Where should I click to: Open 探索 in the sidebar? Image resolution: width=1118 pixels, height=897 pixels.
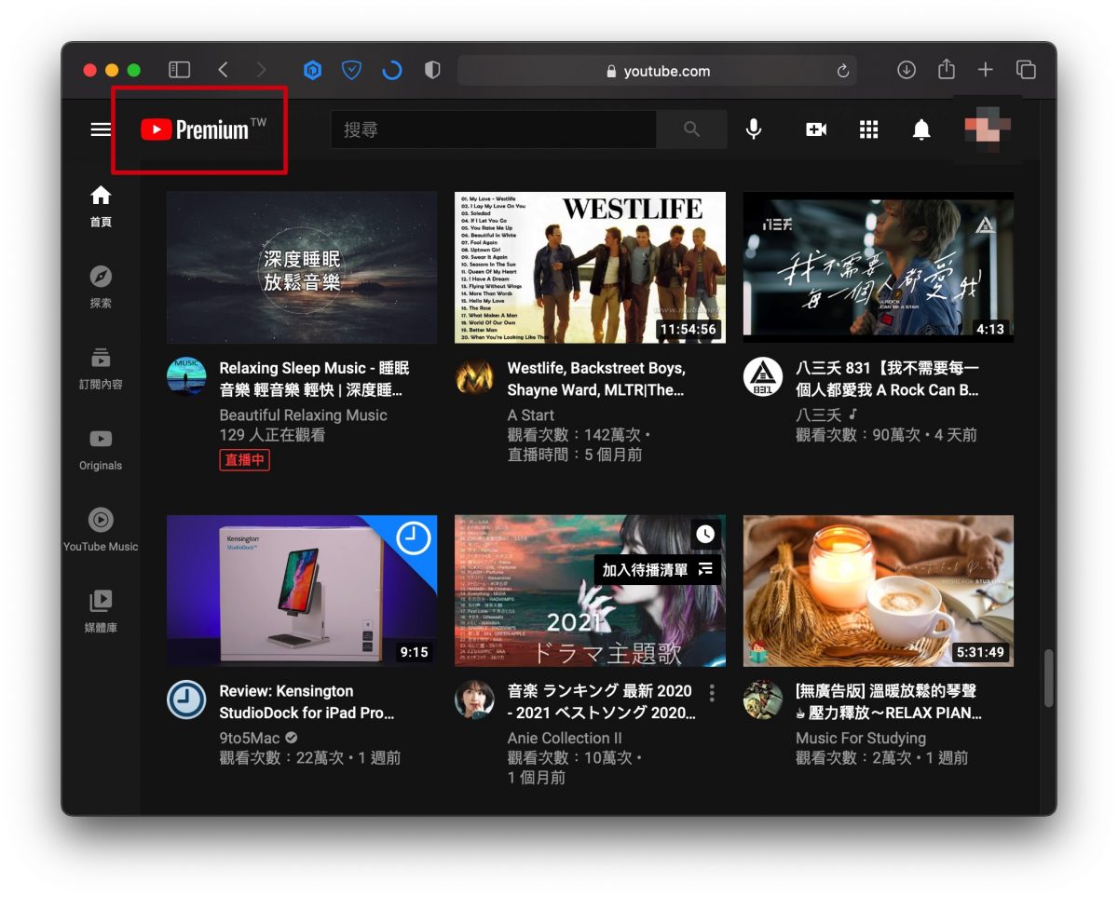(101, 287)
